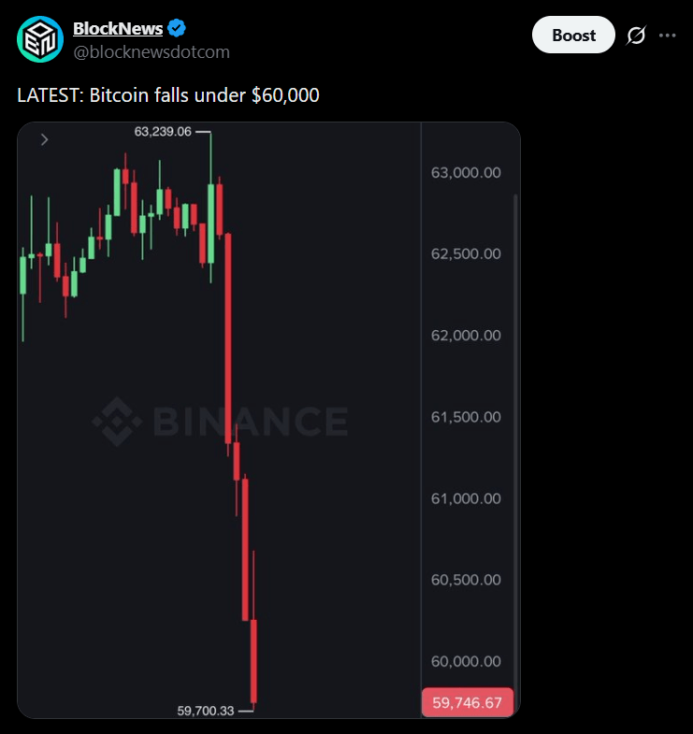The height and width of the screenshot is (734, 693).
Task: Click the vertical chart scrollbar
Action: 515,440
